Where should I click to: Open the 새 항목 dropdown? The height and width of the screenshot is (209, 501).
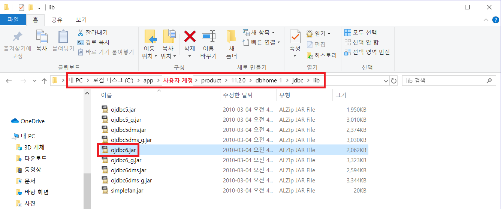pos(259,33)
